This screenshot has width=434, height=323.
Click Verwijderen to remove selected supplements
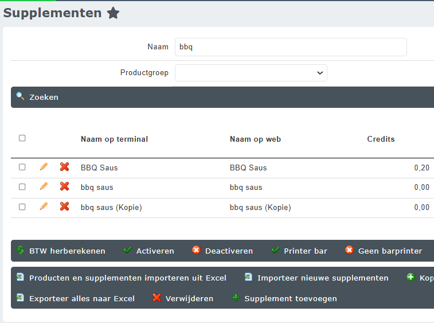tap(189, 298)
